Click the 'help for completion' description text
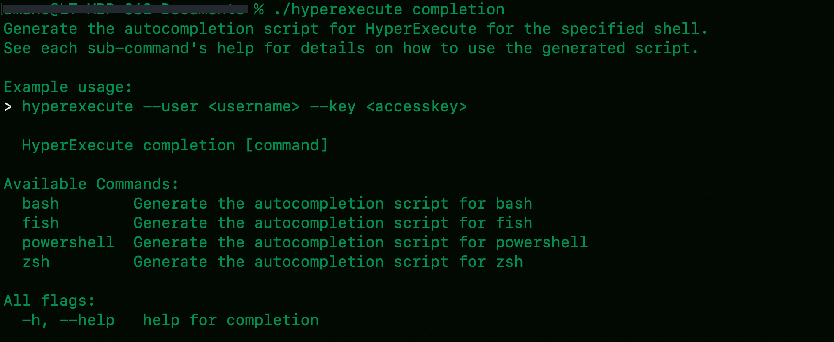 click(x=231, y=320)
